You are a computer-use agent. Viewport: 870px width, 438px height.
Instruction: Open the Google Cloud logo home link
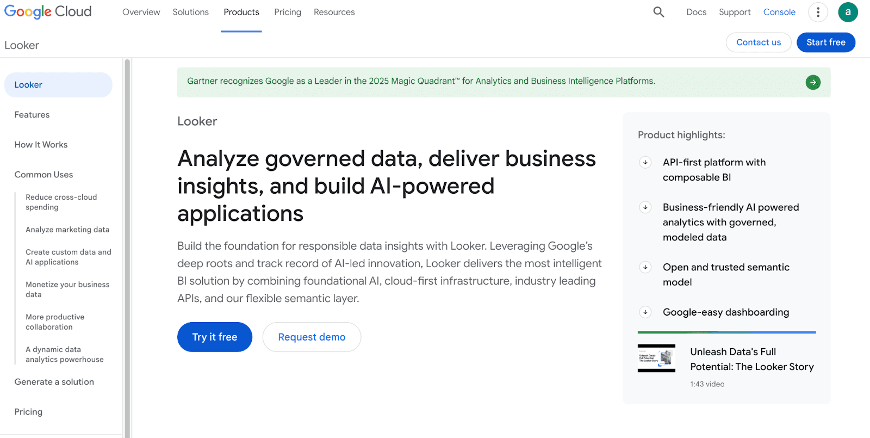[x=48, y=11]
